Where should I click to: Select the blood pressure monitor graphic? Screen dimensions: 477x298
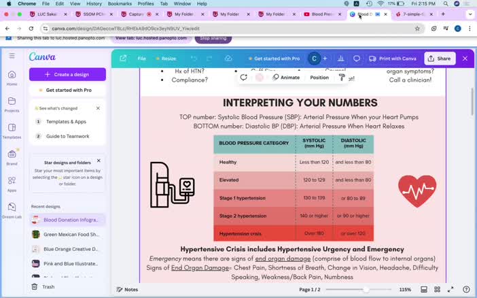172,185
